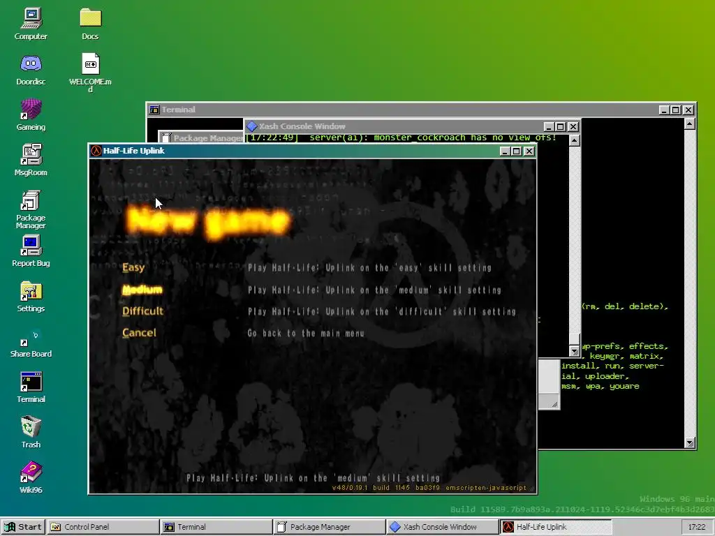Switch to Xash Console Window in taskbar

click(442, 527)
